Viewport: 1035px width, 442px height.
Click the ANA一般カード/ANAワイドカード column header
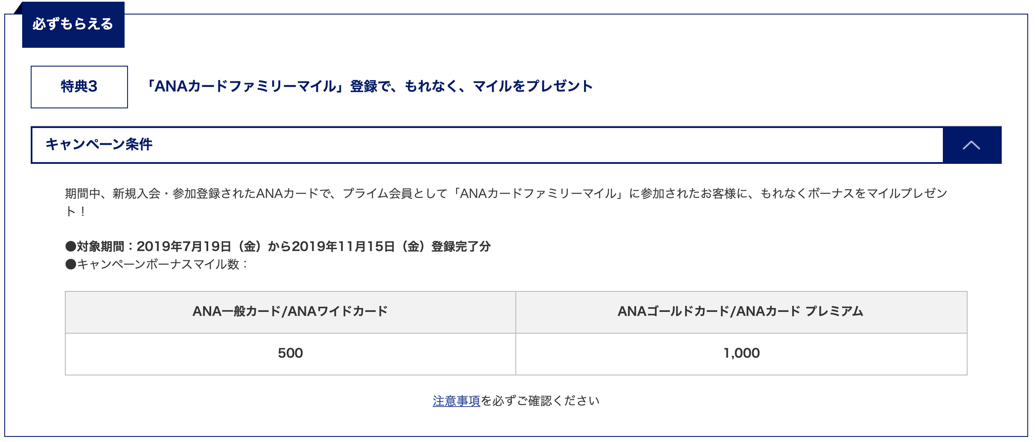coord(290,312)
